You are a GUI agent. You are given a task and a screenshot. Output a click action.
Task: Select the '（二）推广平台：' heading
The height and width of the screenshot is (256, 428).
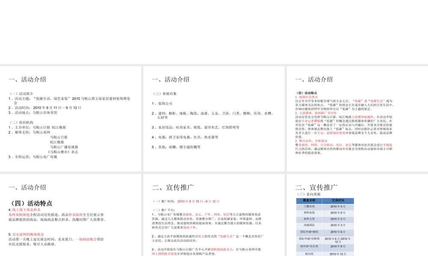(163, 210)
